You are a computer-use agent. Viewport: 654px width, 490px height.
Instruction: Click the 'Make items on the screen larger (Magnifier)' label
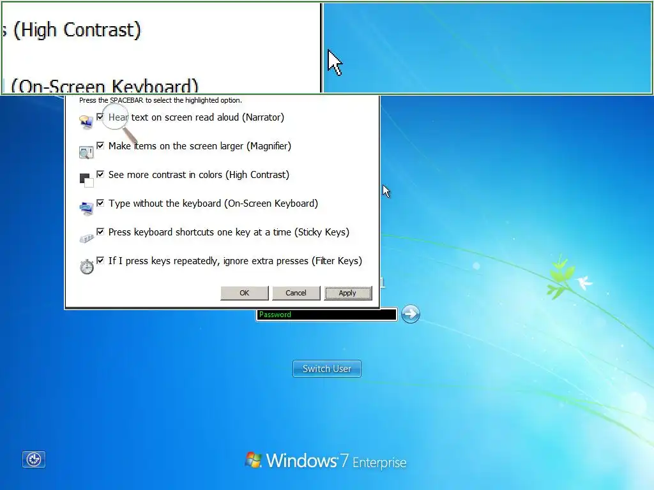(200, 146)
